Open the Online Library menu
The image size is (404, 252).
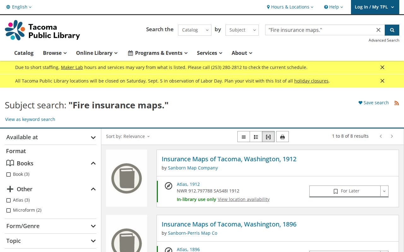(x=97, y=53)
